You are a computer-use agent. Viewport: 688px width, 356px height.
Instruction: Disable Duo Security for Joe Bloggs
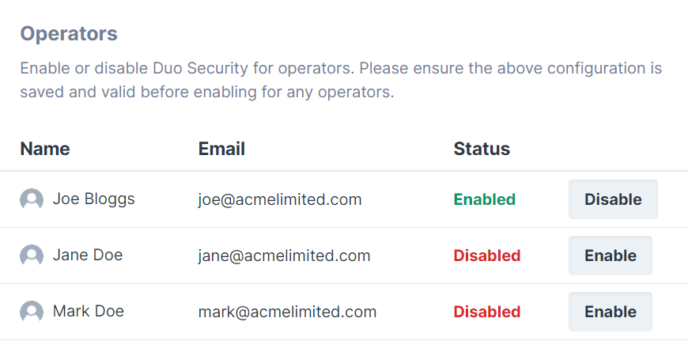(613, 199)
